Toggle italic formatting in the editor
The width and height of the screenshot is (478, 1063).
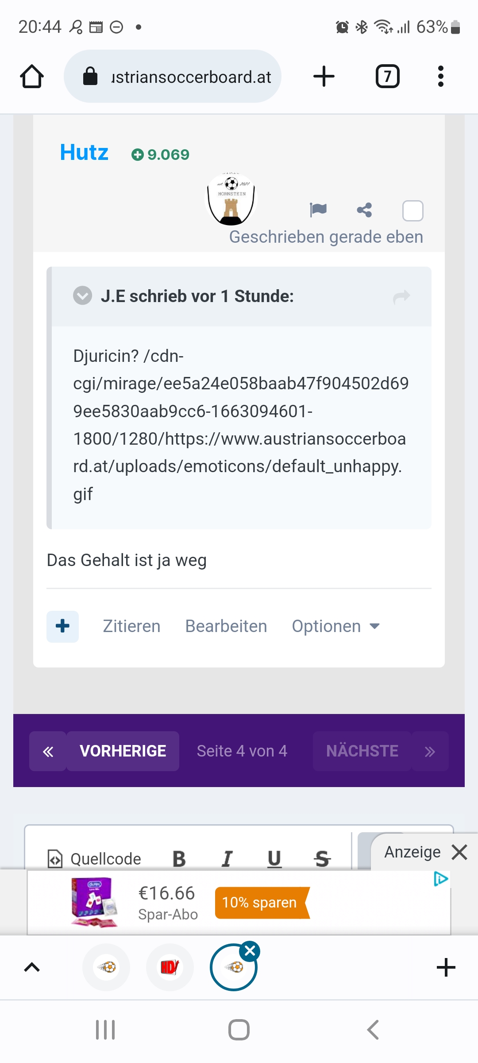point(227,859)
